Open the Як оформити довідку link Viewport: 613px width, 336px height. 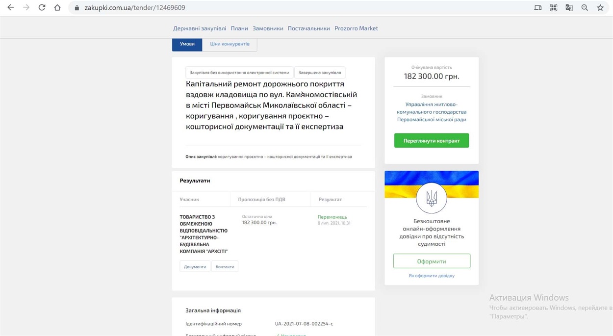(432, 276)
